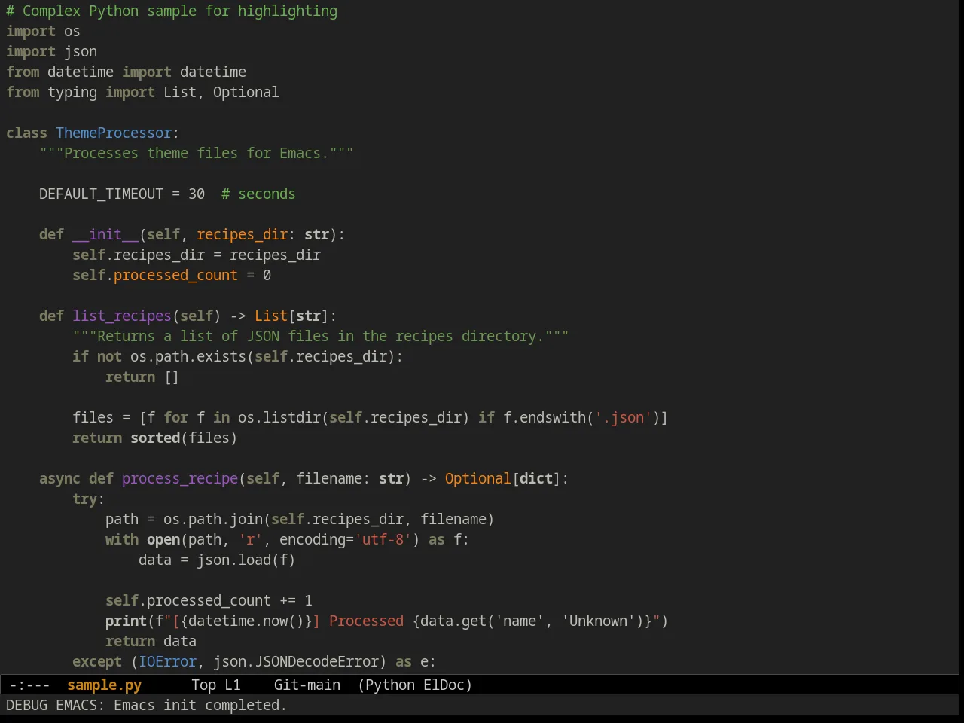Click 'from datetime import datetime' line
Screen dimensions: 964x723
tap(126, 72)
